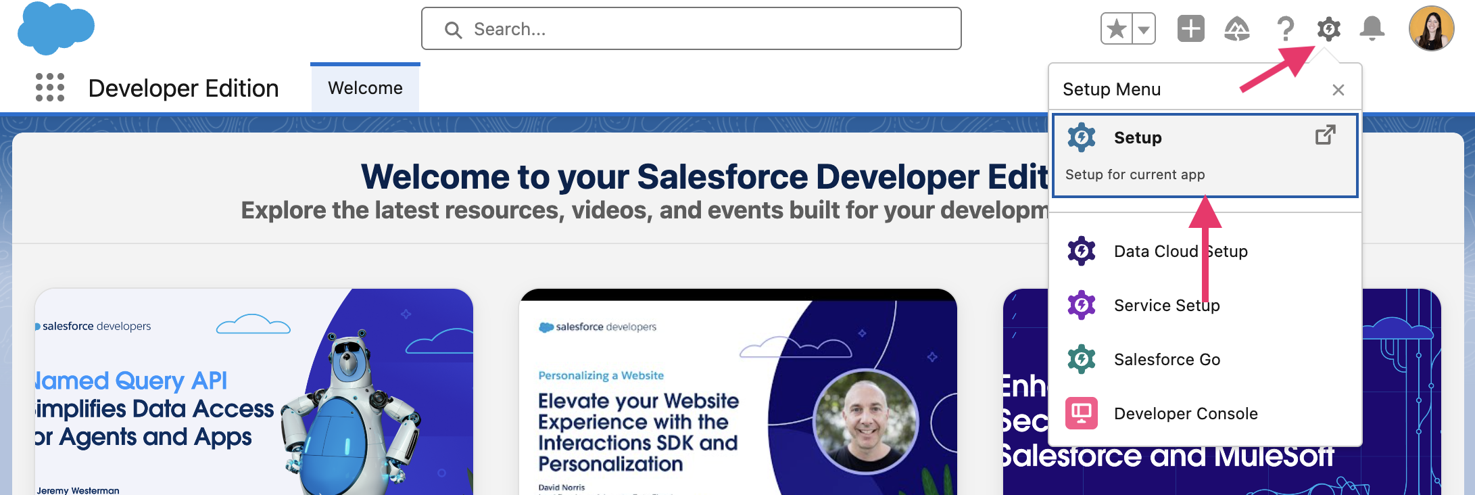1475x495 pixels.
Task: Click the Setup Menu heading text
Action: (x=1111, y=89)
